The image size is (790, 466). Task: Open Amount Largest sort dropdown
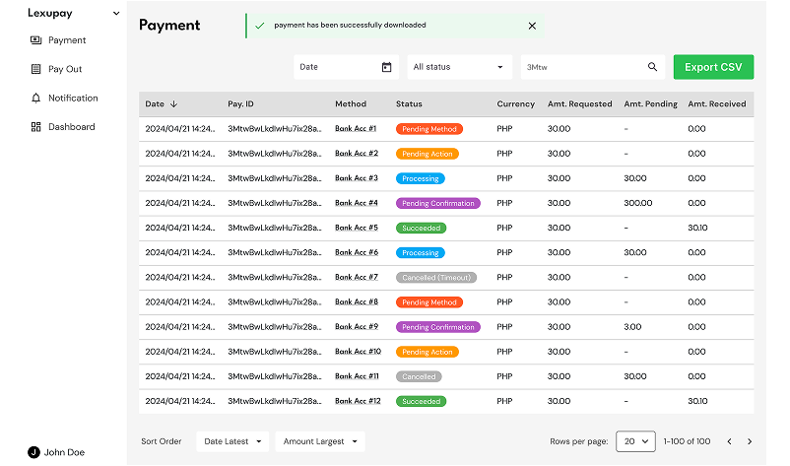point(319,441)
